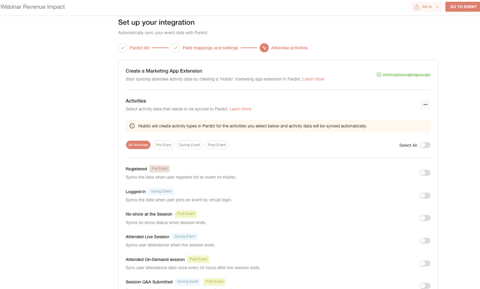Enable the Logged-In activity toggle
This screenshot has width=480, height=289.
point(425,195)
